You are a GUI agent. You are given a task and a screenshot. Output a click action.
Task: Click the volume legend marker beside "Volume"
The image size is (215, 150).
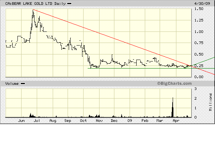[23, 84]
